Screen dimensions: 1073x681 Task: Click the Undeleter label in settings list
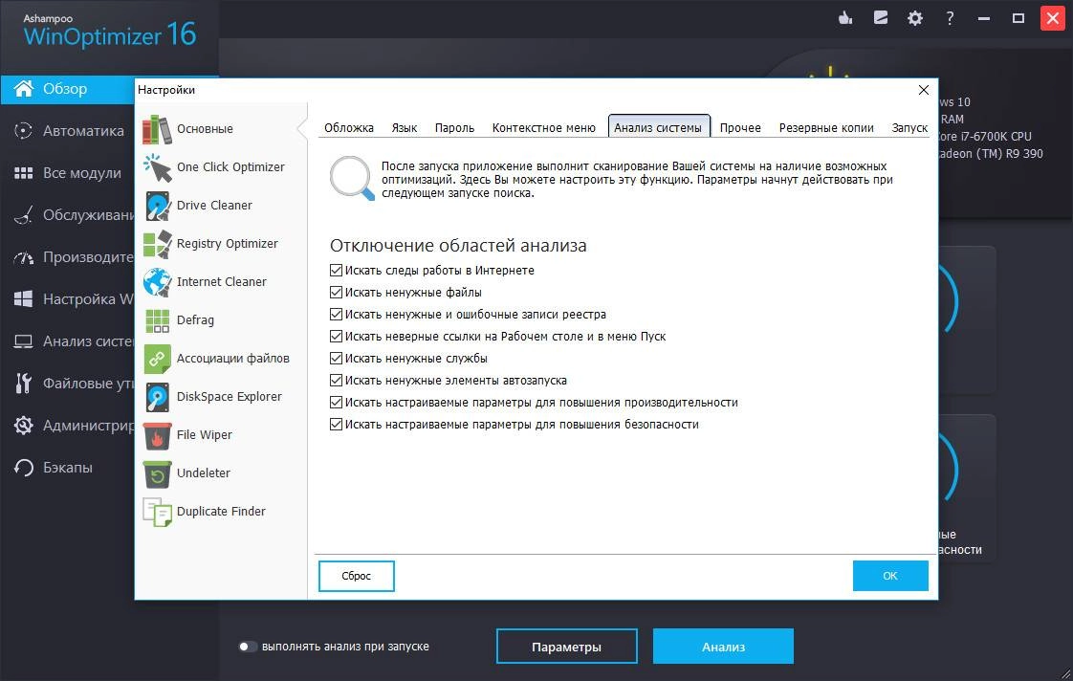204,472
